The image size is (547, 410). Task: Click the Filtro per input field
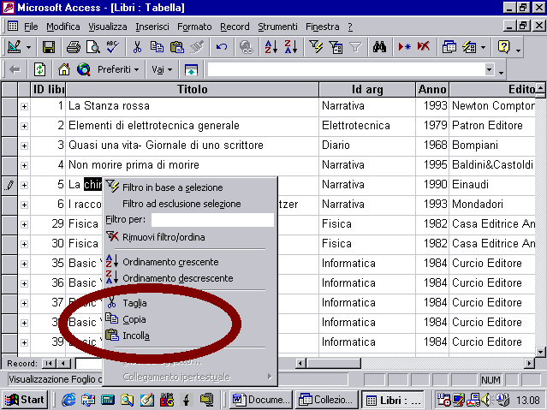[212, 220]
